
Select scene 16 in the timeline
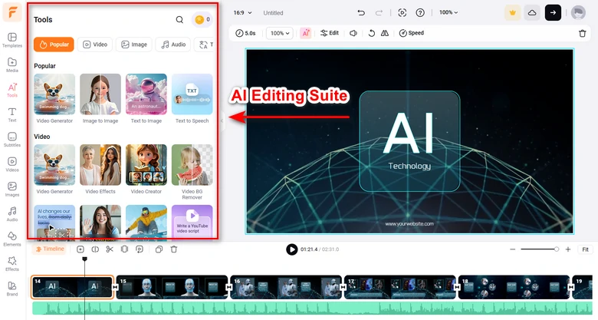pos(286,287)
